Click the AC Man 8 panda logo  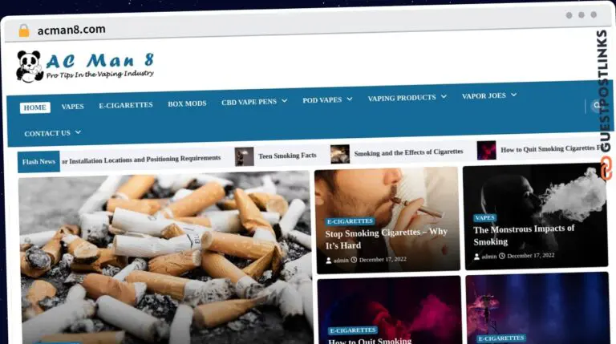[x=30, y=67]
